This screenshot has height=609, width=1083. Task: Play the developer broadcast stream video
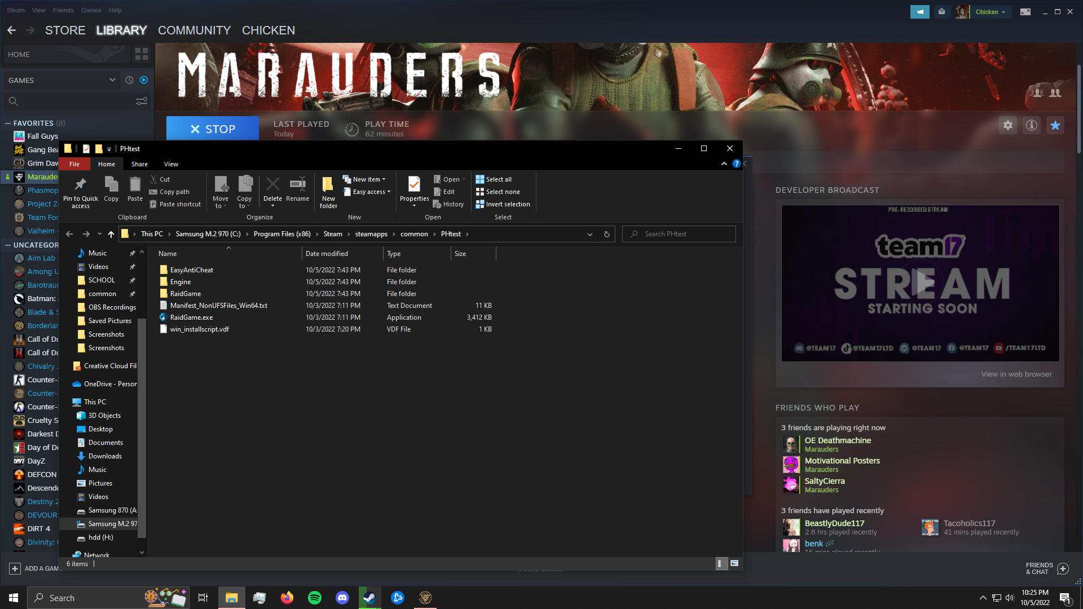coord(920,283)
